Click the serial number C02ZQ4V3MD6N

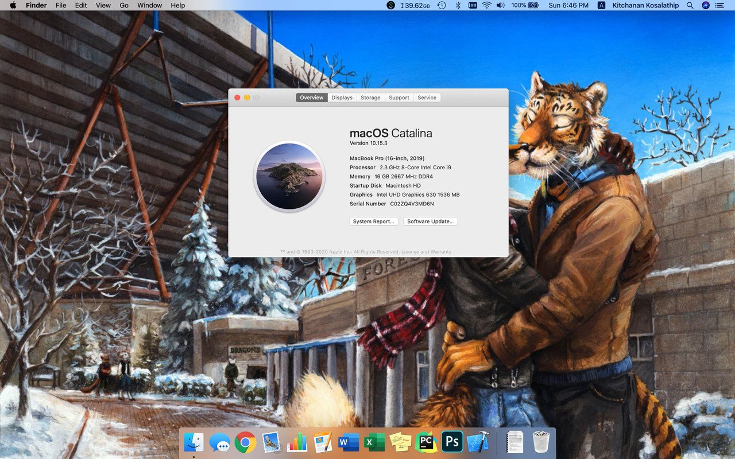(x=412, y=204)
